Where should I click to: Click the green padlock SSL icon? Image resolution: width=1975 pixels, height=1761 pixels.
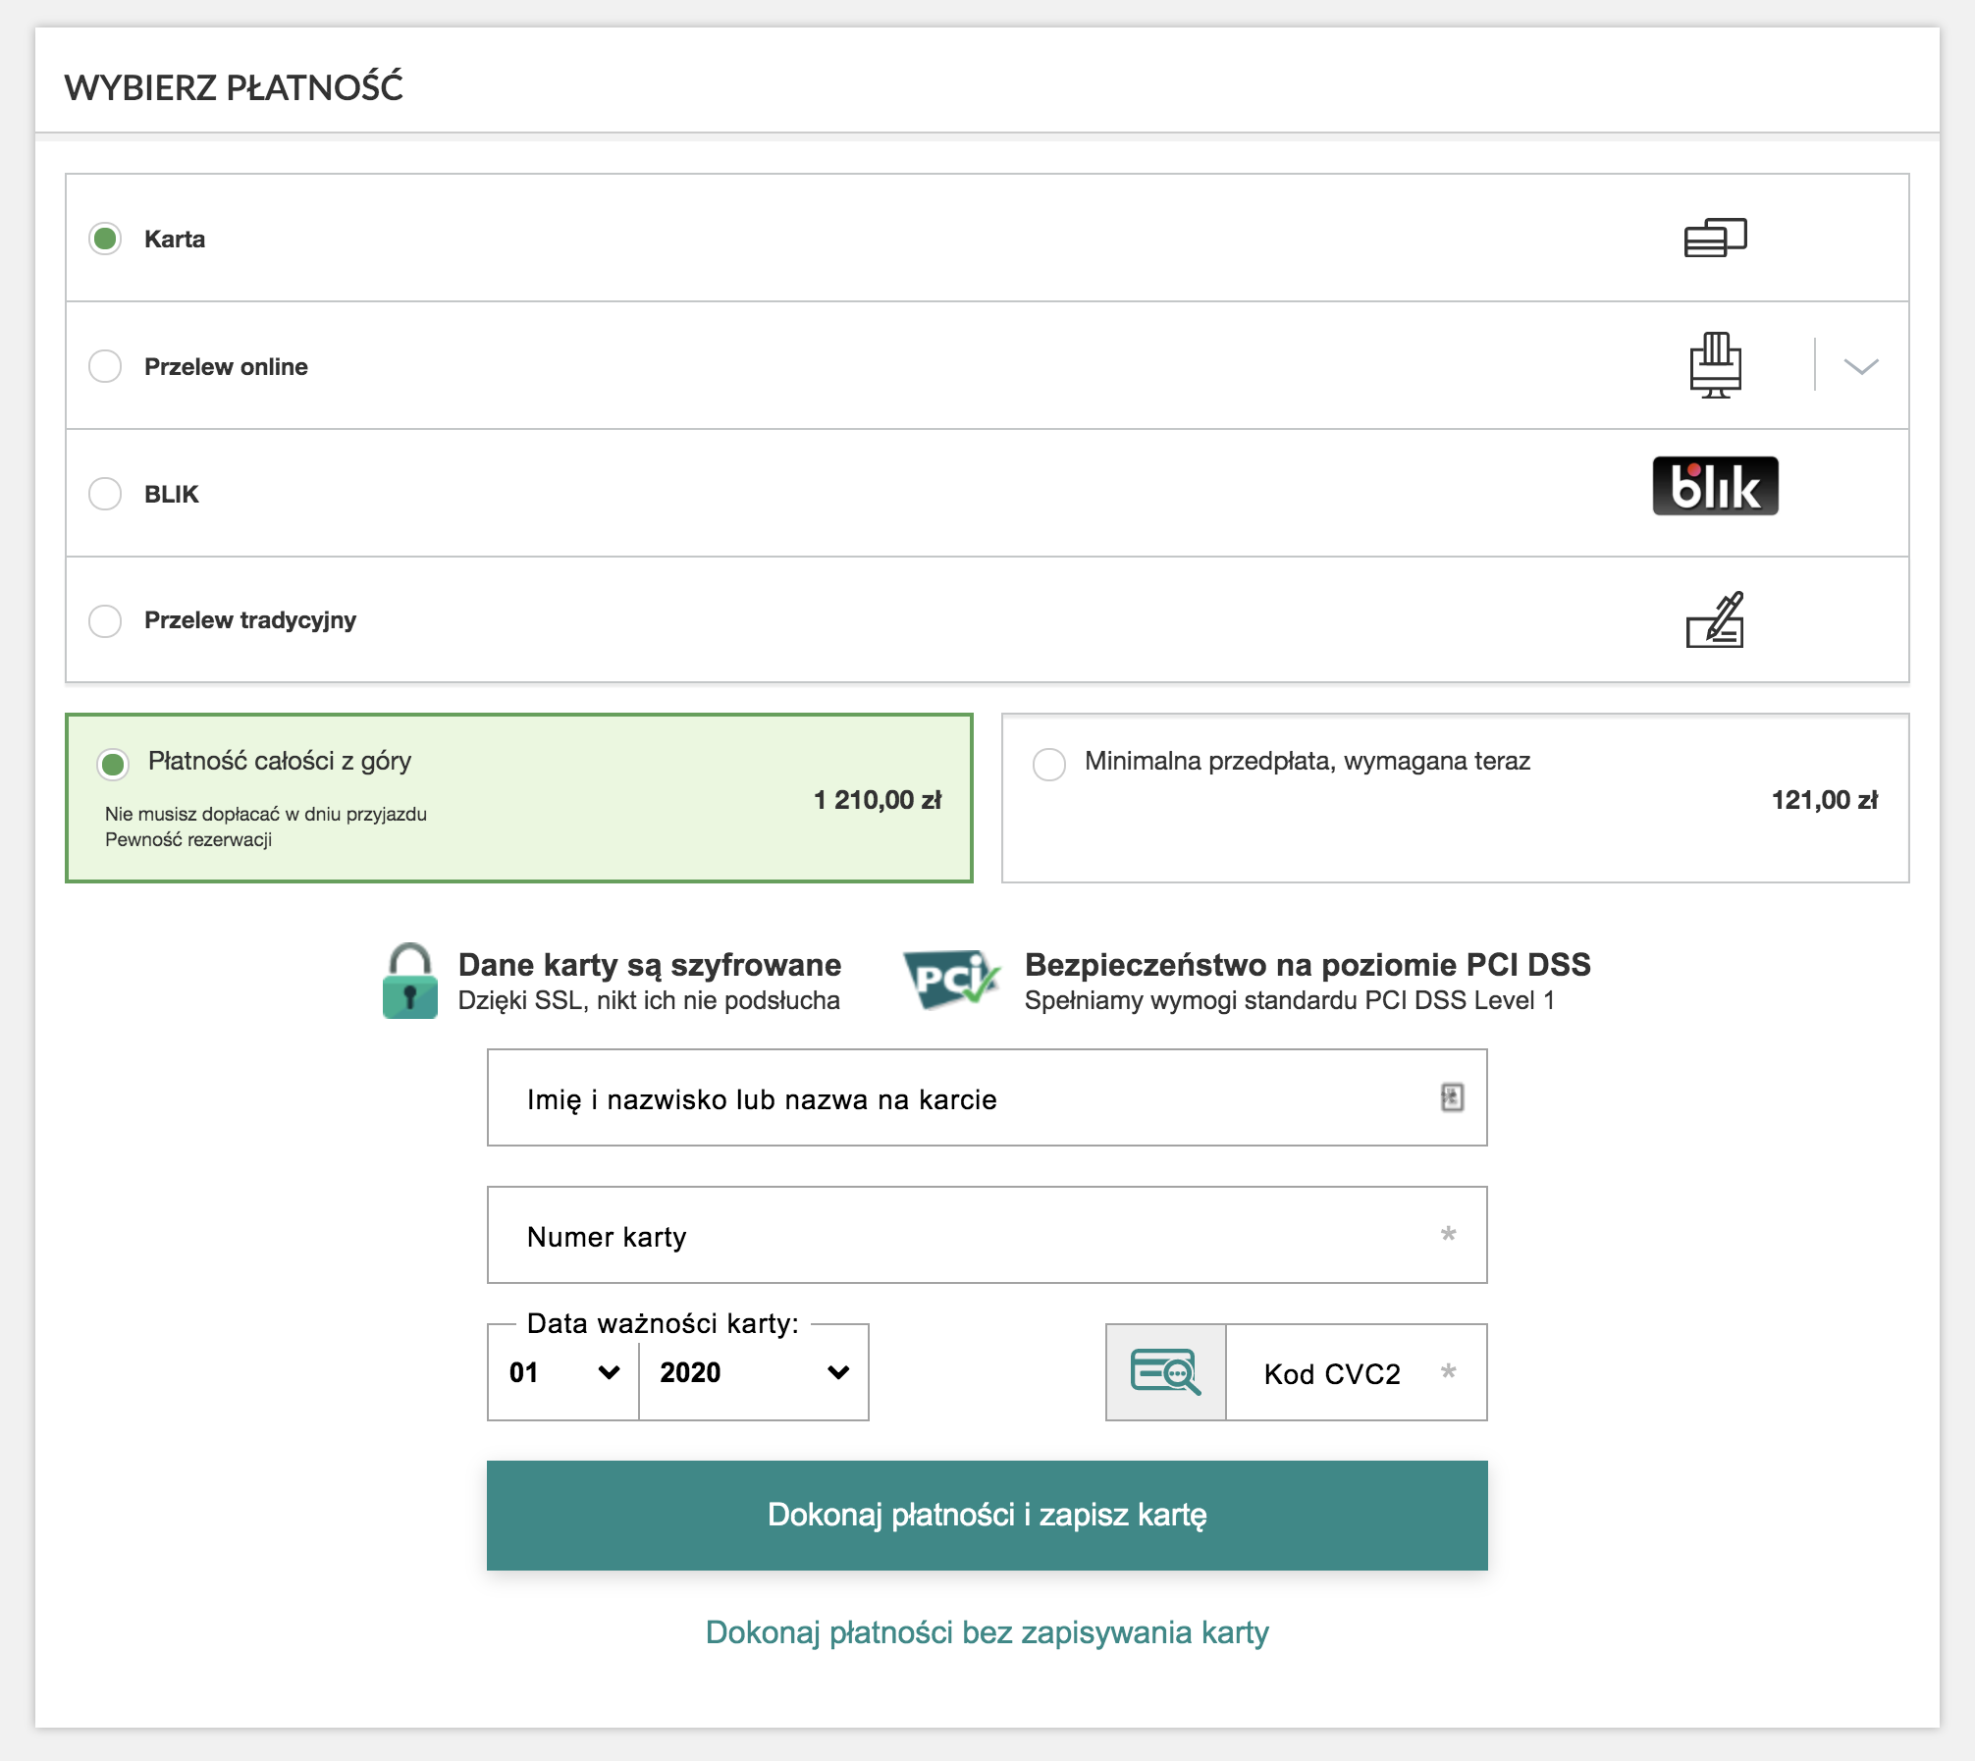[x=410, y=981]
